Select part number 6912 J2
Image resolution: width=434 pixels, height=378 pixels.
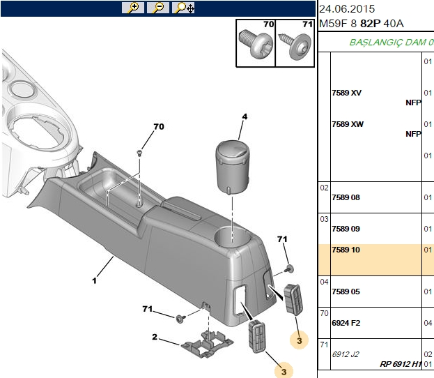pyautogui.click(x=346, y=354)
